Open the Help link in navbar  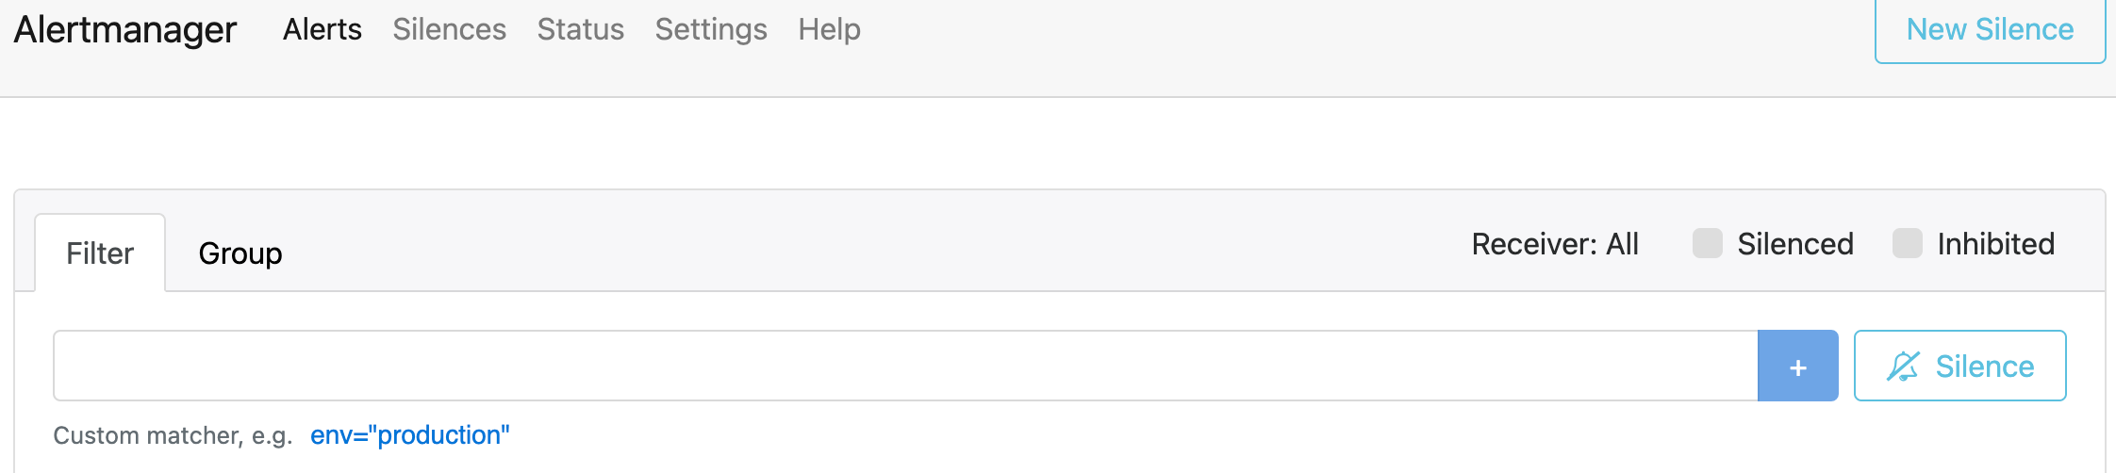click(x=829, y=30)
